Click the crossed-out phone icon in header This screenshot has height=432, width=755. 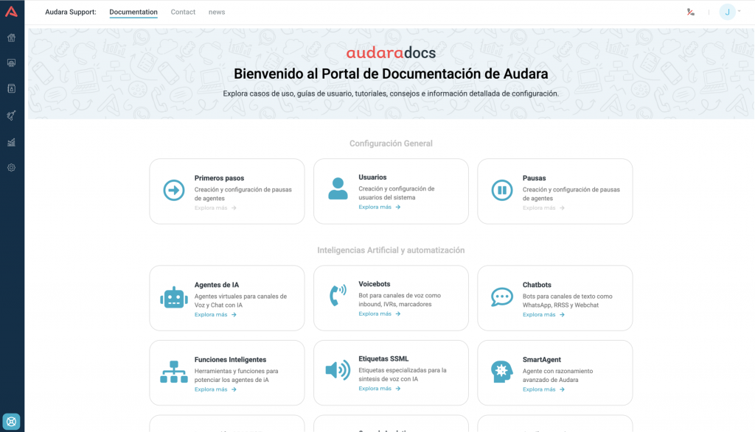[690, 12]
